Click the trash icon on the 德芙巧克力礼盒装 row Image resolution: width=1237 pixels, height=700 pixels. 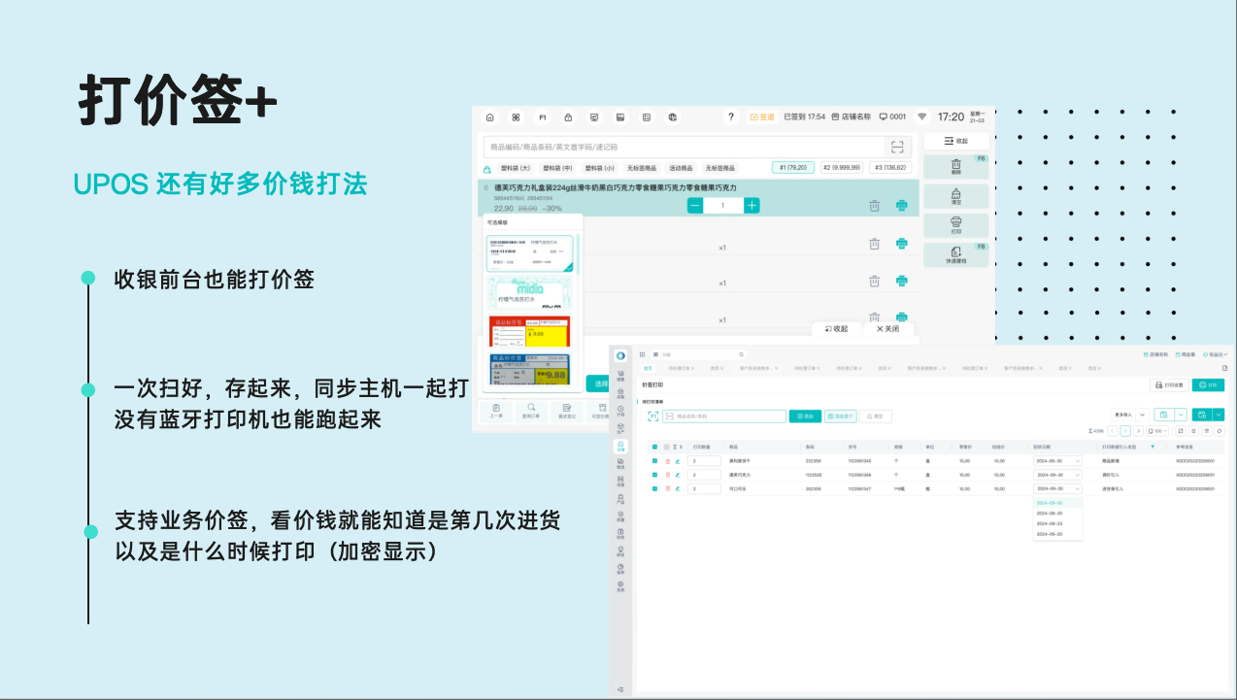click(874, 206)
